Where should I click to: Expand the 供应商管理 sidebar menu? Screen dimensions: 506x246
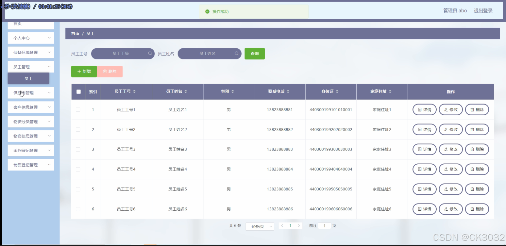(30, 92)
